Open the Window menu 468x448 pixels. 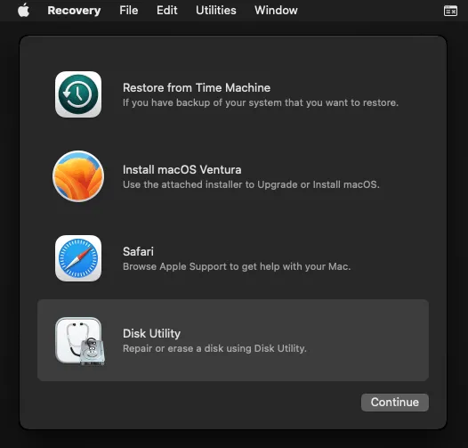point(276,11)
